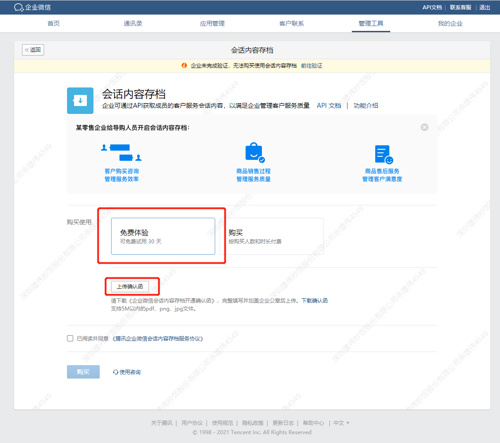Open the 下载确认函 download link
Image resolution: width=500 pixels, height=443 pixels.
(x=315, y=300)
